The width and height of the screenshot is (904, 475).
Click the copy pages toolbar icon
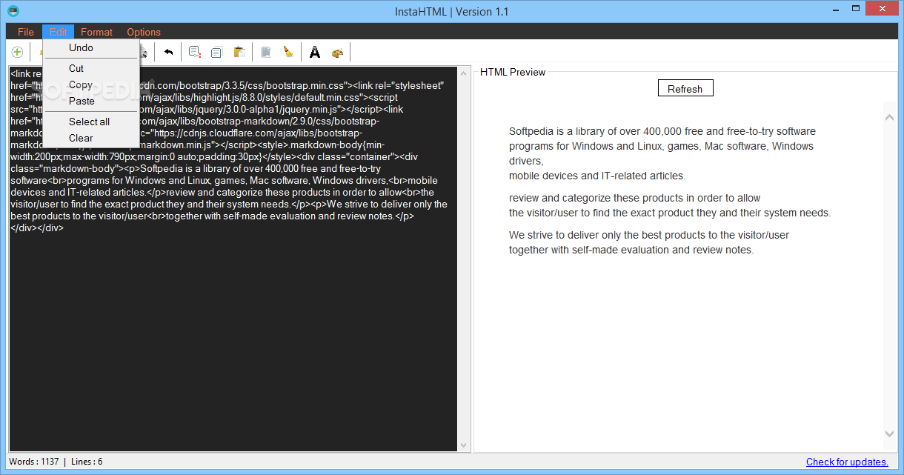(x=216, y=52)
